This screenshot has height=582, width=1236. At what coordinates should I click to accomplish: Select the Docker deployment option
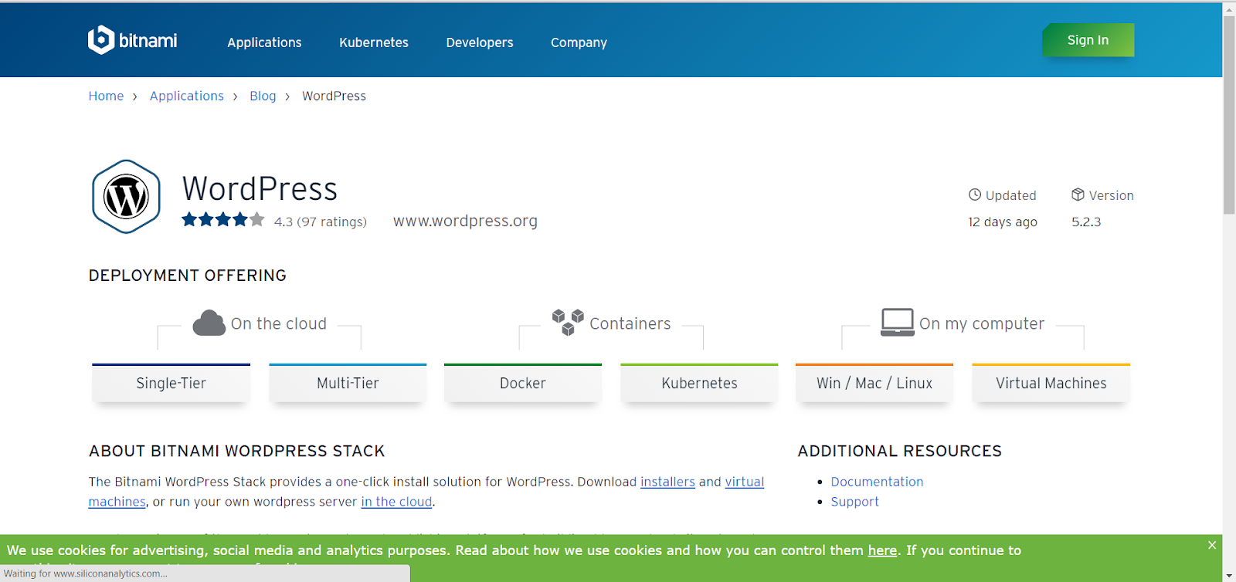click(523, 383)
